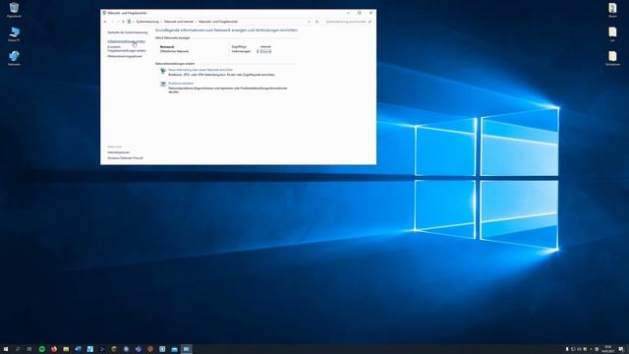
Task: Go forward in the Control Panel window
Action: (112, 22)
